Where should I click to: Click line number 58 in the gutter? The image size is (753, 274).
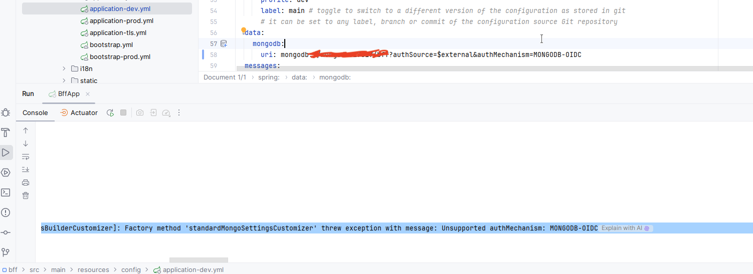(x=213, y=54)
